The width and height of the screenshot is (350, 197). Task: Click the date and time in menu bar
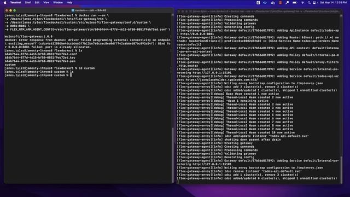pos(333,3)
